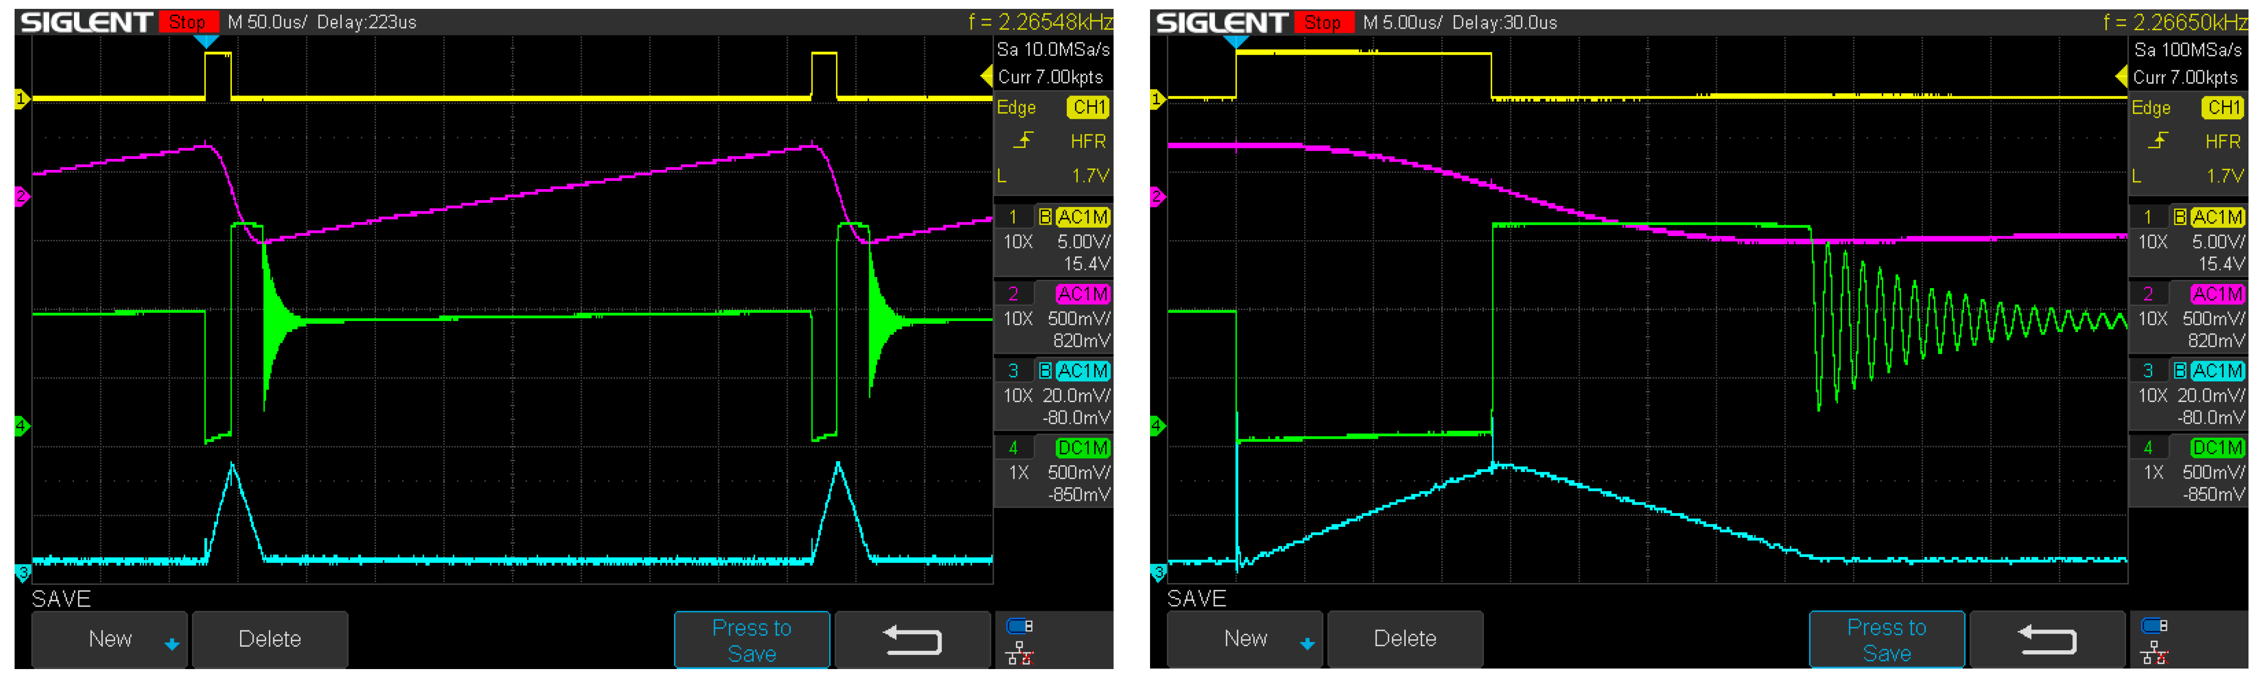This screenshot has width=2261, height=680.
Task: Click yellow channel 1 ground marker, right scope
Action: click(x=1157, y=100)
